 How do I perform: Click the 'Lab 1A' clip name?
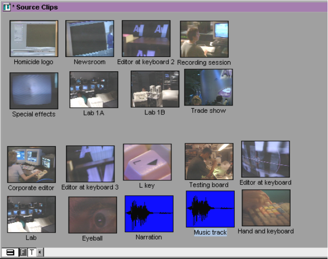click(x=94, y=113)
